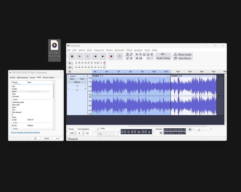Close Audio 1 track with X icon
Screen dimensions: 241x192
pyautogui.click(x=69, y=76)
